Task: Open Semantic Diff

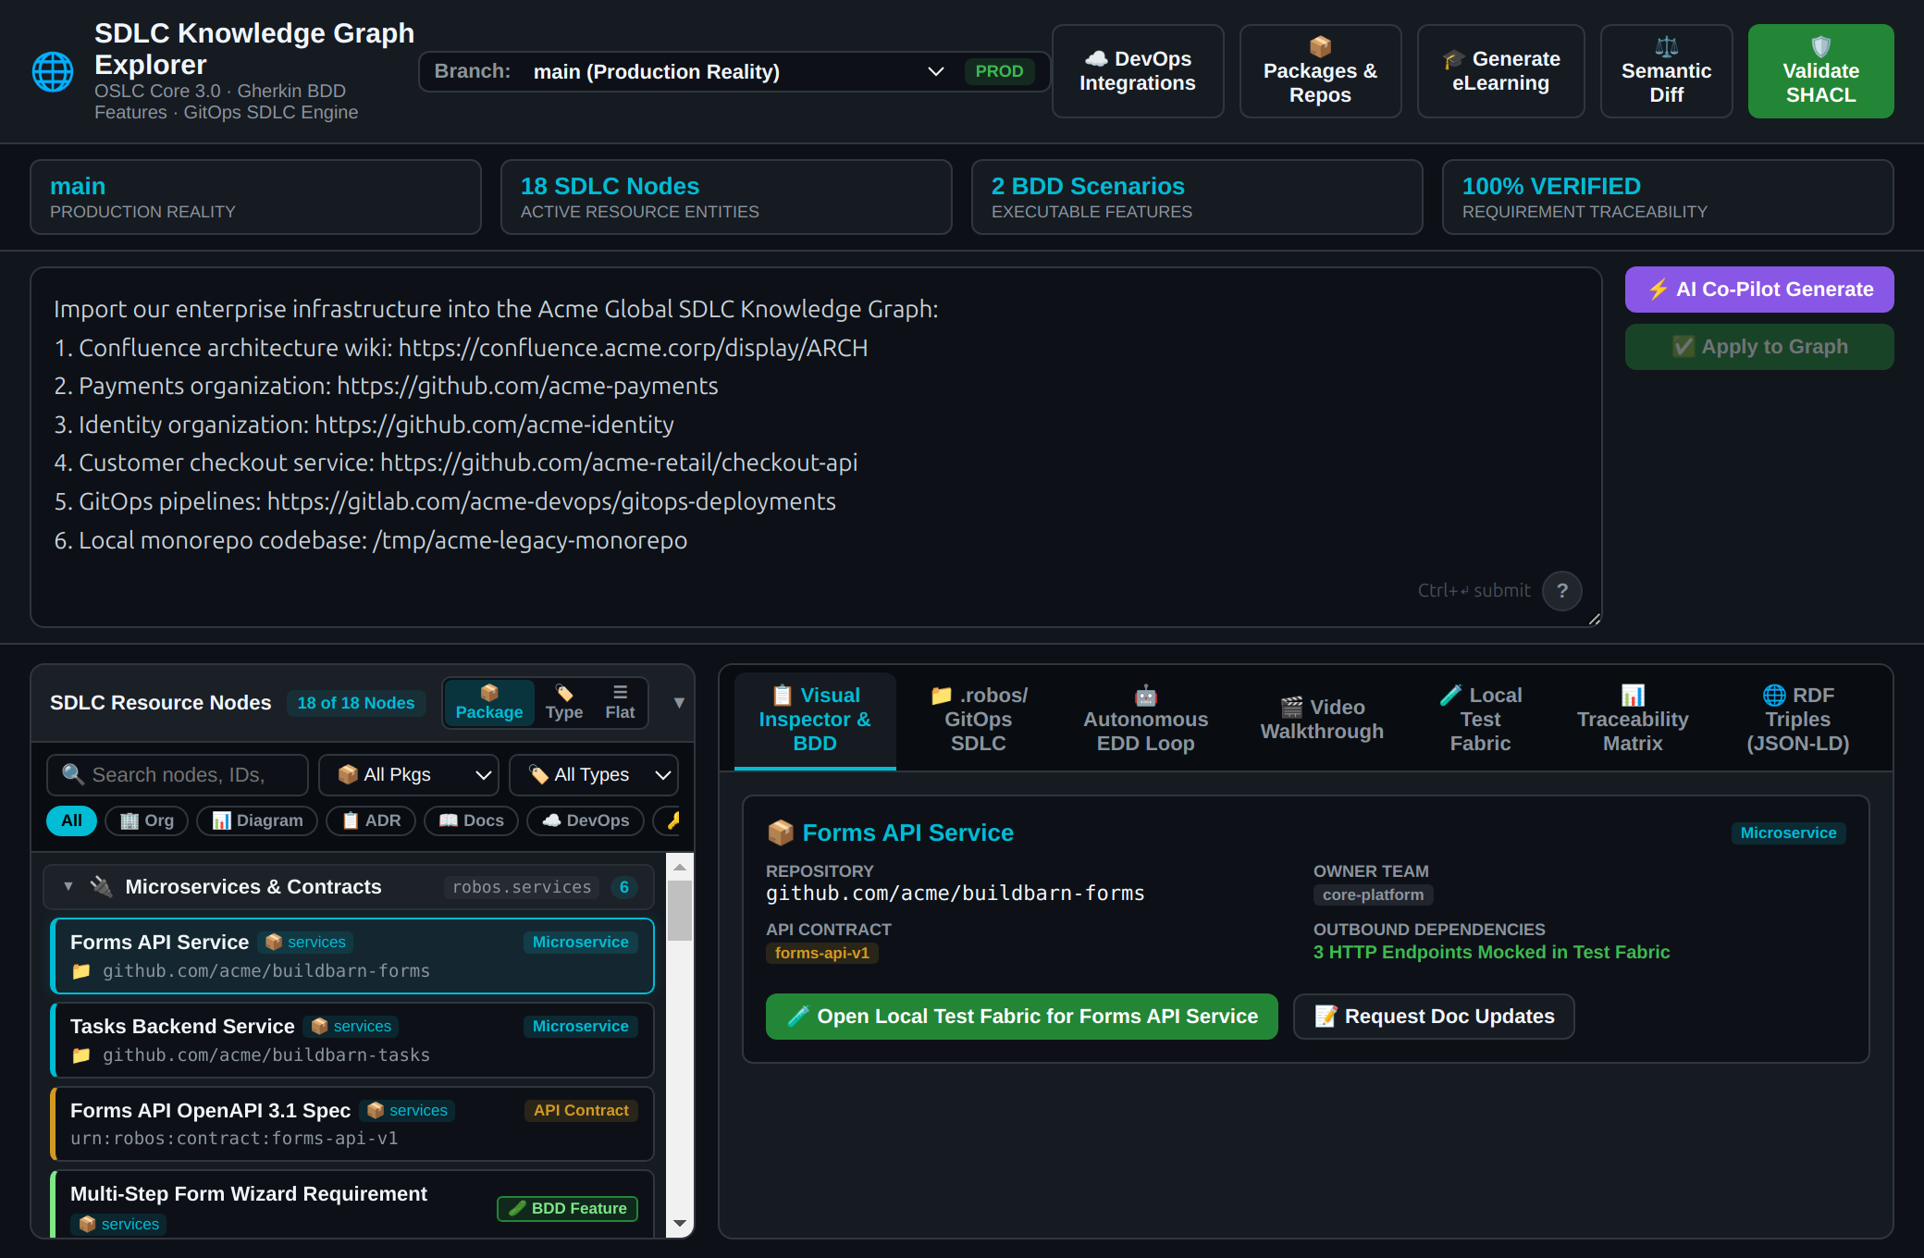Action: [x=1666, y=71]
